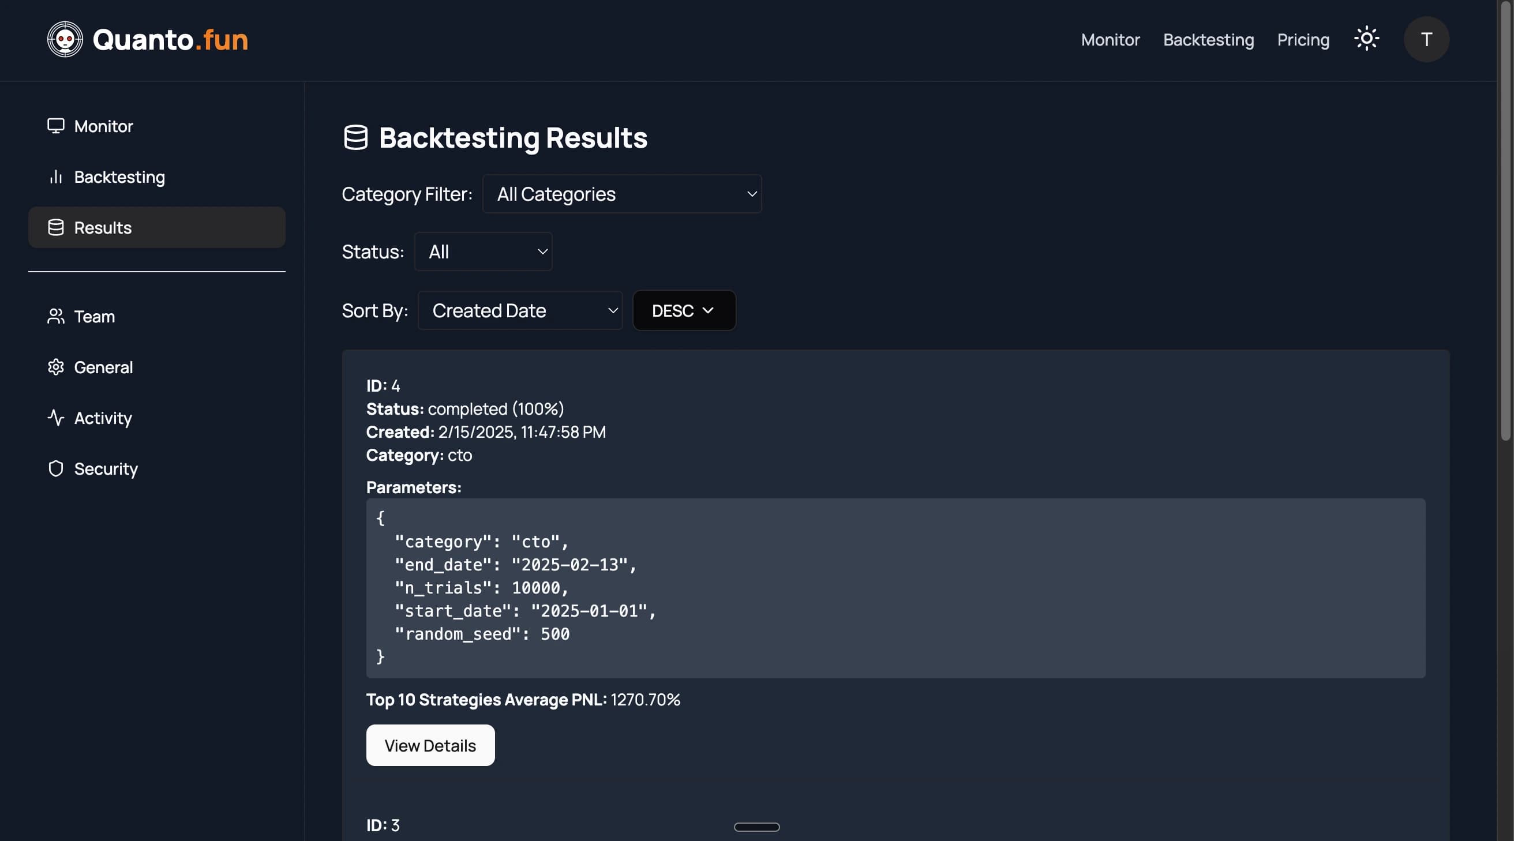Image resolution: width=1514 pixels, height=841 pixels.
Task: Click the "category": "cto" JSON line
Action: tap(481, 541)
